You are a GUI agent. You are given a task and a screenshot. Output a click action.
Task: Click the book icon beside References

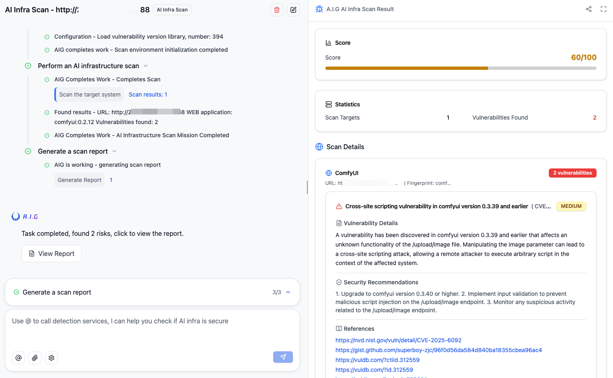339,329
